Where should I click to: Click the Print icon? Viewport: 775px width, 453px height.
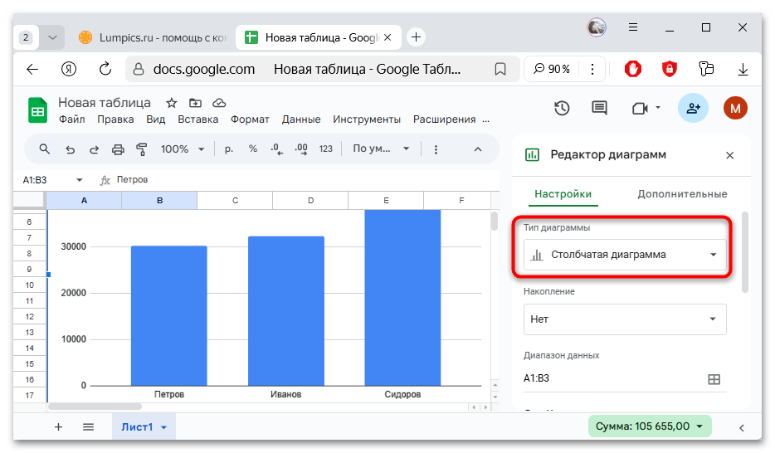pyautogui.click(x=118, y=149)
